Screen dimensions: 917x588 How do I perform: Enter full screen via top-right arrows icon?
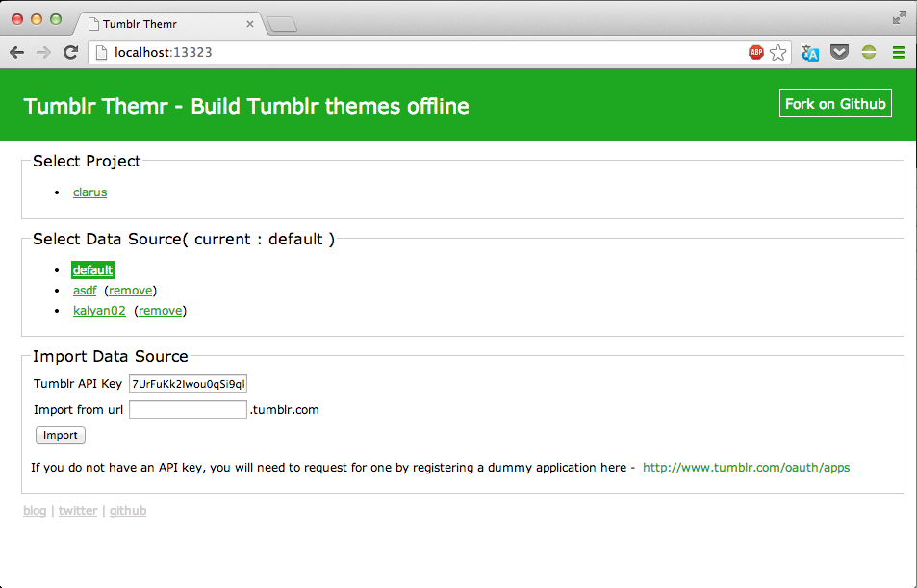point(899,18)
